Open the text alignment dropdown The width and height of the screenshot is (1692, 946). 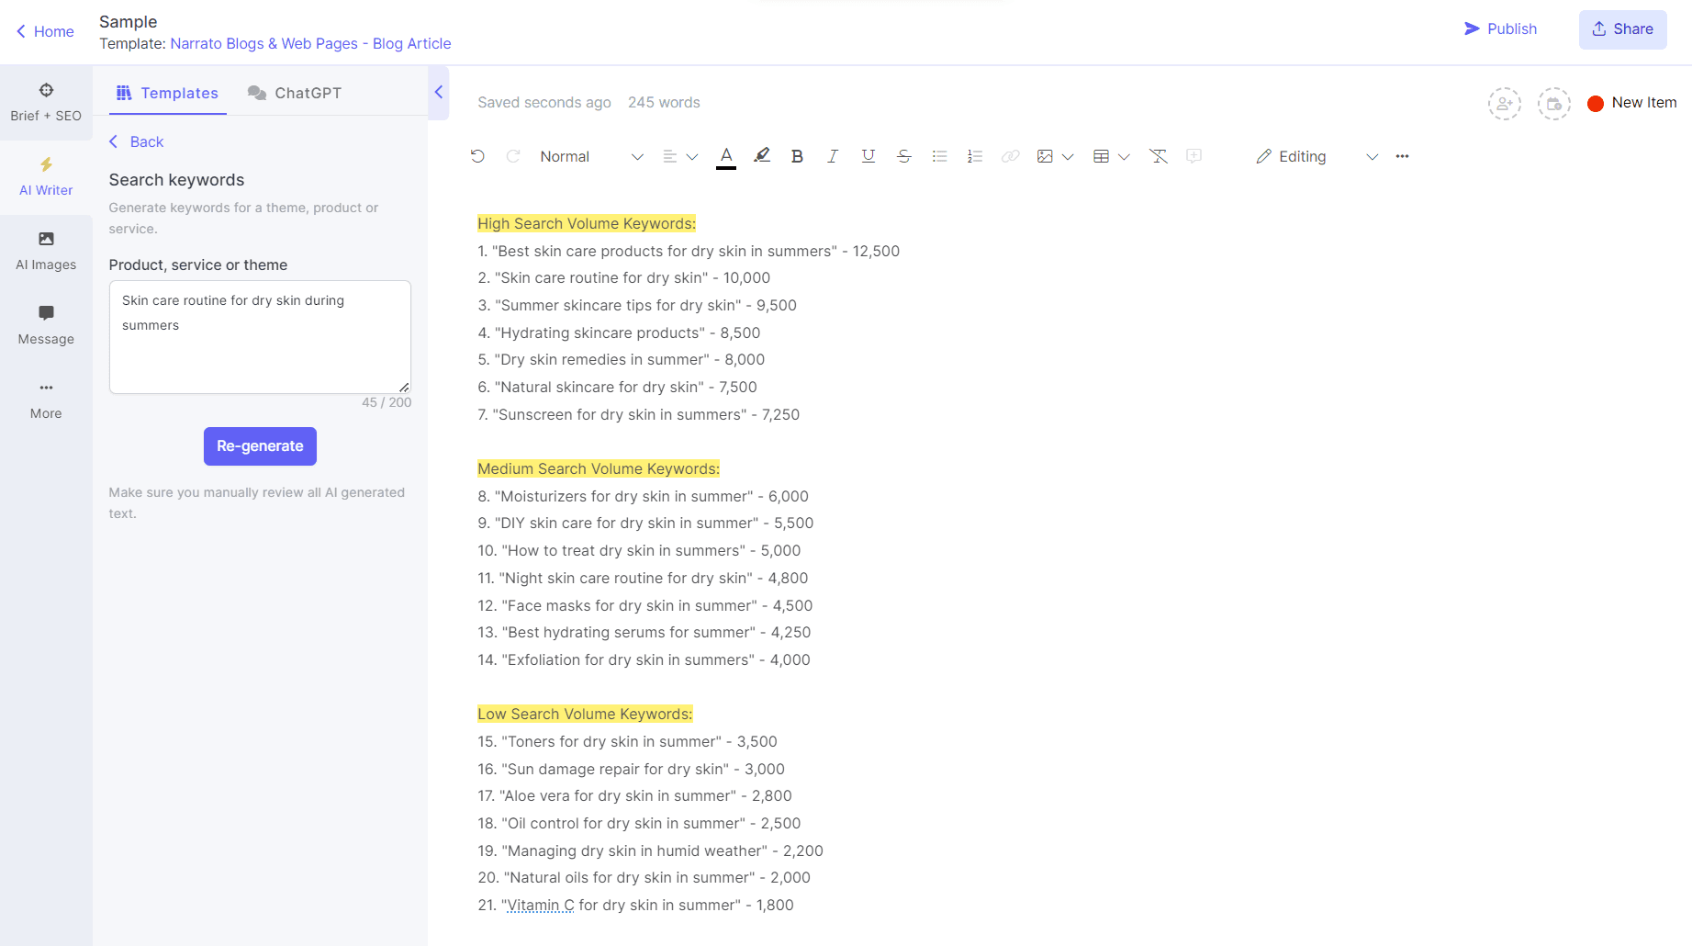tap(680, 156)
